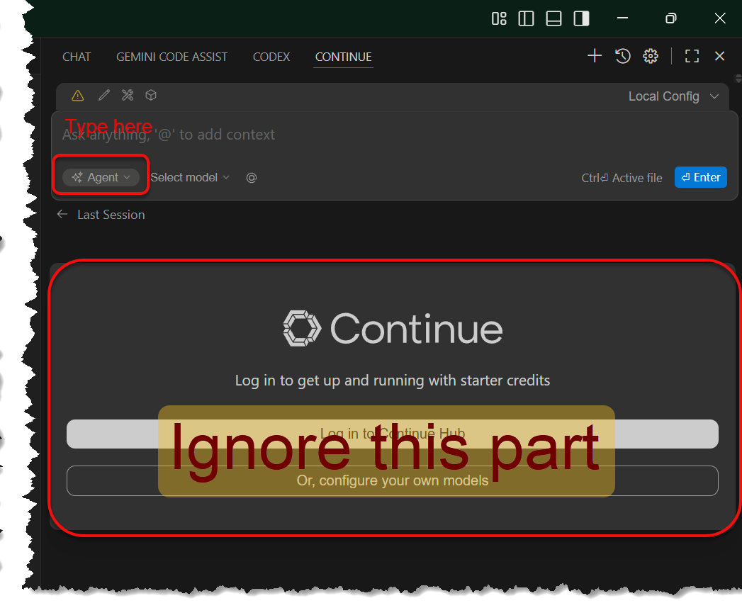Screen dimensions: 742x603
Task: Click the 'Ask anything' input field
Action: (x=283, y=135)
